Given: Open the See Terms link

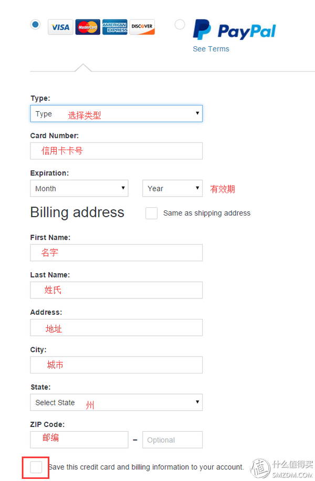Looking at the screenshot, I should pos(211,49).
